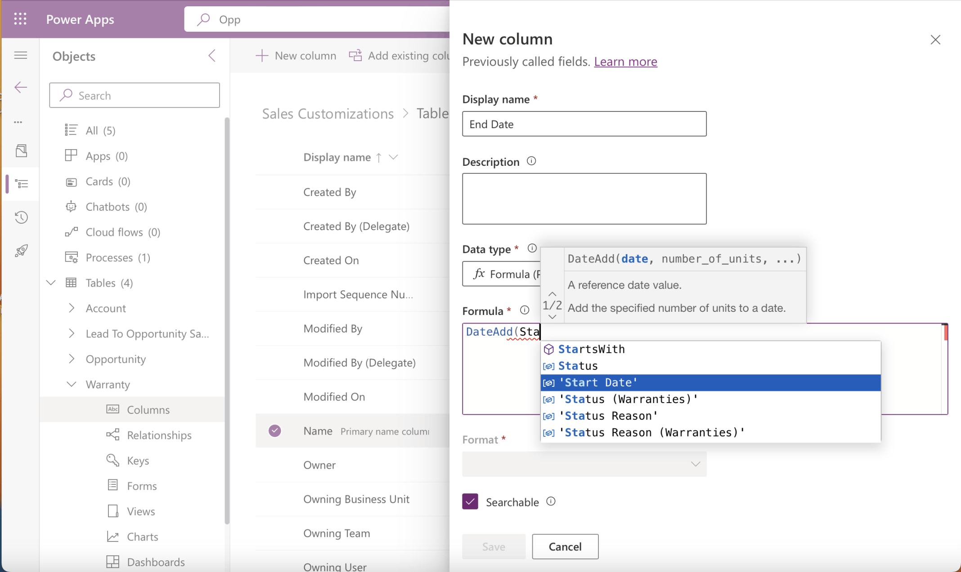Click the Formula info icon

coord(525,310)
